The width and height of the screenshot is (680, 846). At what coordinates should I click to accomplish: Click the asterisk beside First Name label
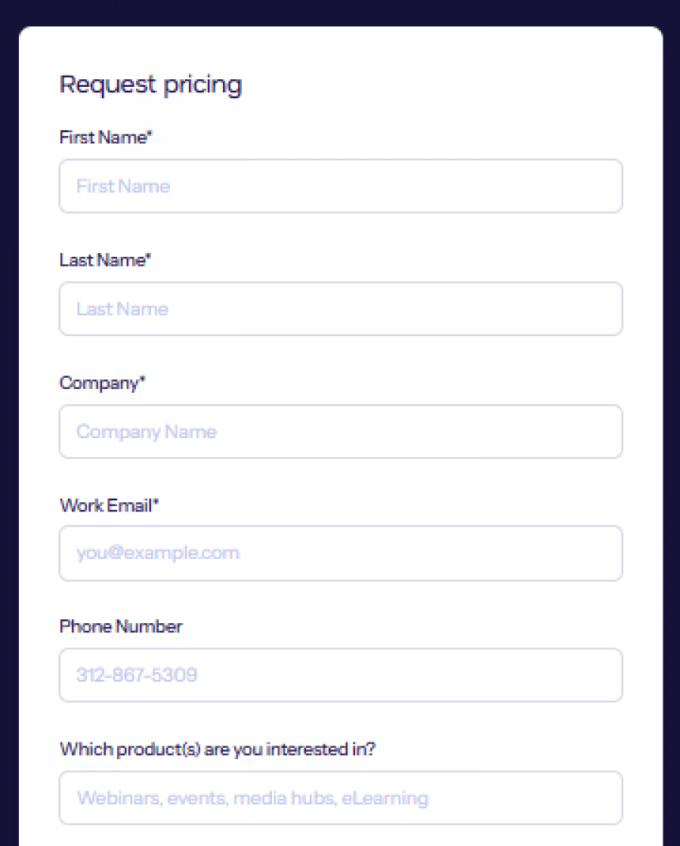(150, 135)
